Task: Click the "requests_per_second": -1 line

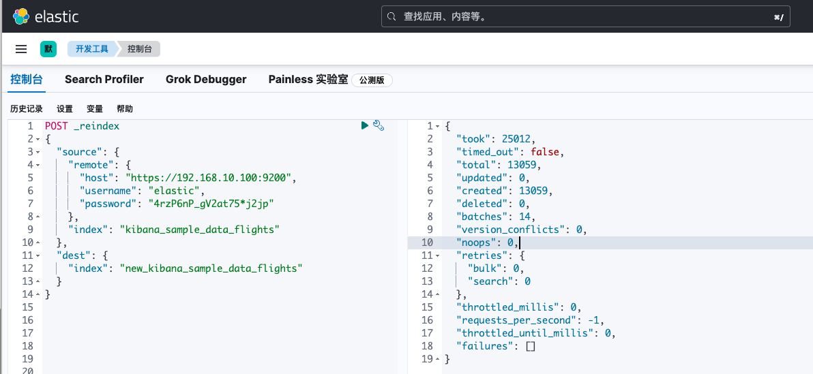Action: (x=530, y=320)
